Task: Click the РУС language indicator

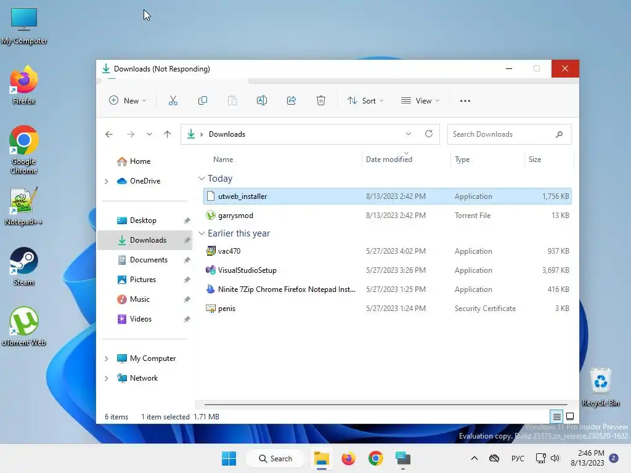Action: tap(518, 458)
